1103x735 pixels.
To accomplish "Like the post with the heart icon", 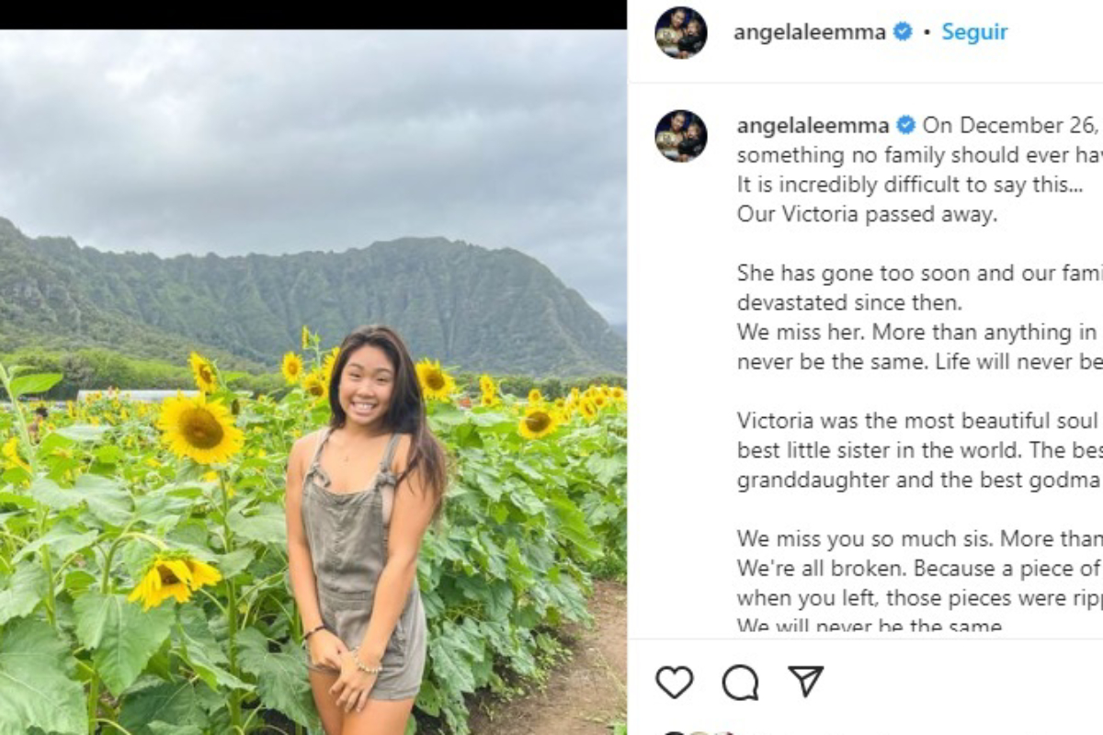I will (x=674, y=682).
